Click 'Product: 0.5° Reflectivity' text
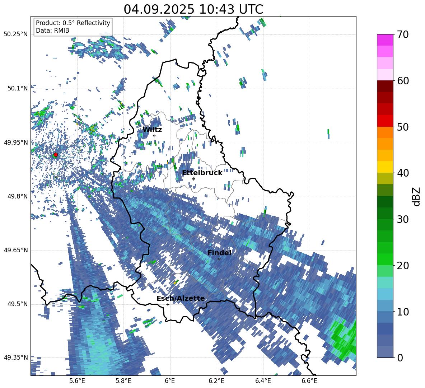Screen dimensions: 425x388 (73, 23)
